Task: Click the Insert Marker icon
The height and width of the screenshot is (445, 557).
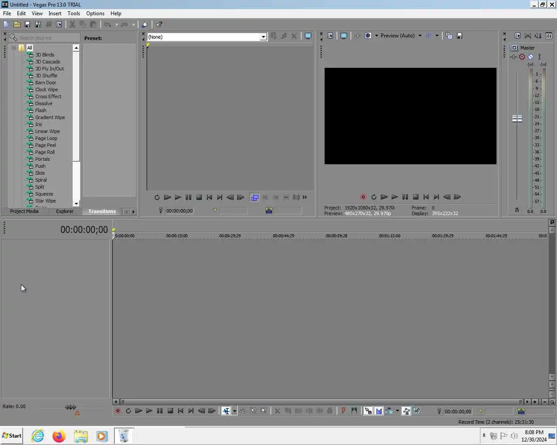Action: (x=343, y=411)
